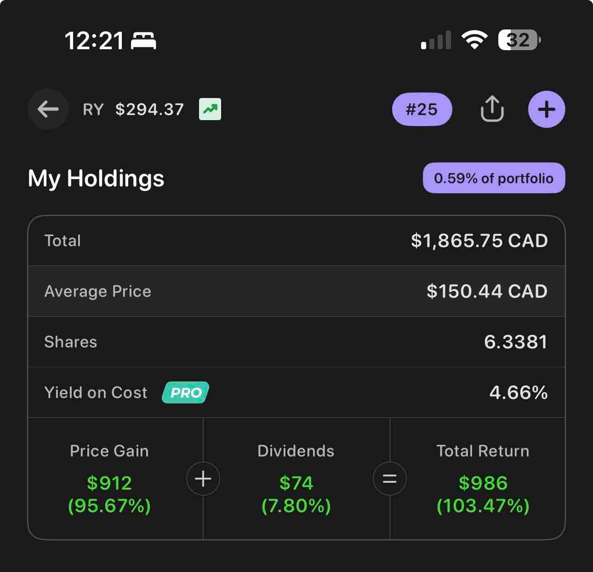Tap the Wi-Fi status icon
The image size is (593, 572).
475,40
